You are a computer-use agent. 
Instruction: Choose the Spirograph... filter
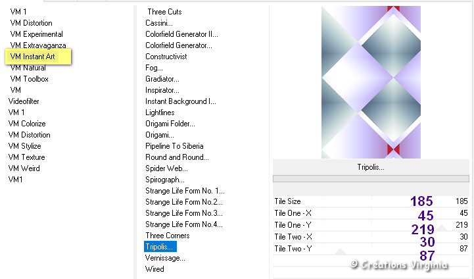[x=165, y=180]
